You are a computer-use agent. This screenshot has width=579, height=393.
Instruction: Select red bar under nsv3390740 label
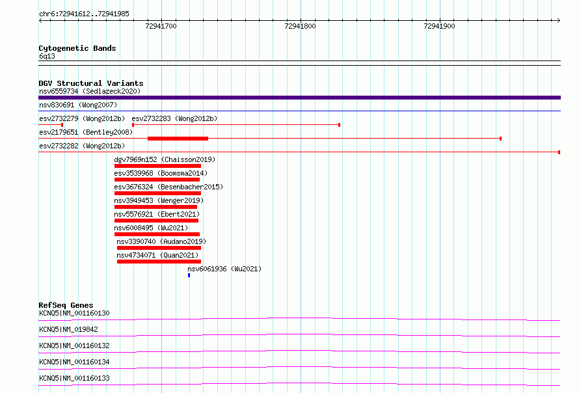pyautogui.click(x=159, y=248)
